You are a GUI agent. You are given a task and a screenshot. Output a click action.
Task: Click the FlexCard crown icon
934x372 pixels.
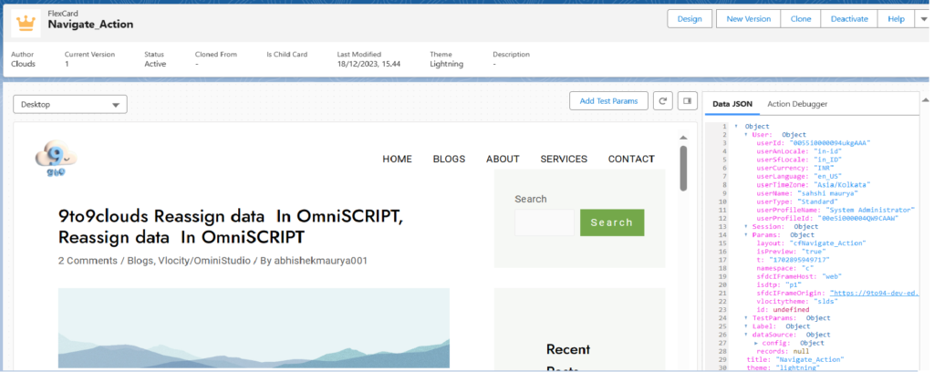26,23
